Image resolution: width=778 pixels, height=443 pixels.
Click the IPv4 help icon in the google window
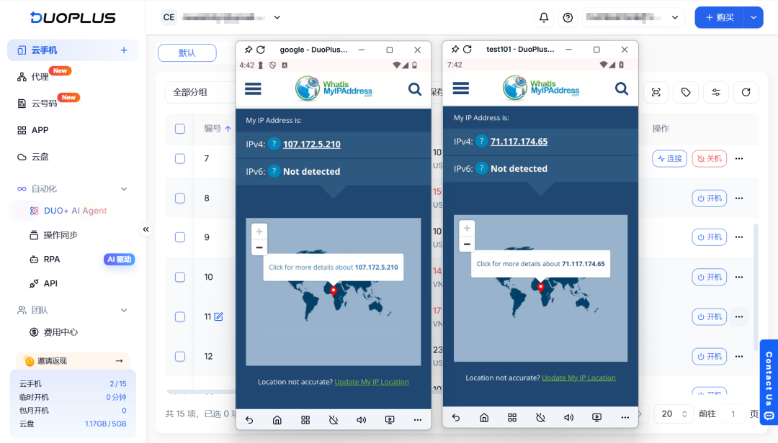point(274,145)
